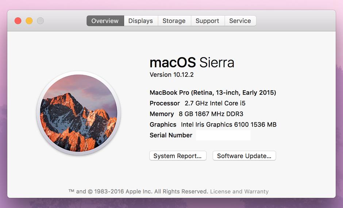Click the Memory 8 GB 1867 MHz DDR3 line
The width and height of the screenshot is (343, 208).
pyautogui.click(x=196, y=114)
